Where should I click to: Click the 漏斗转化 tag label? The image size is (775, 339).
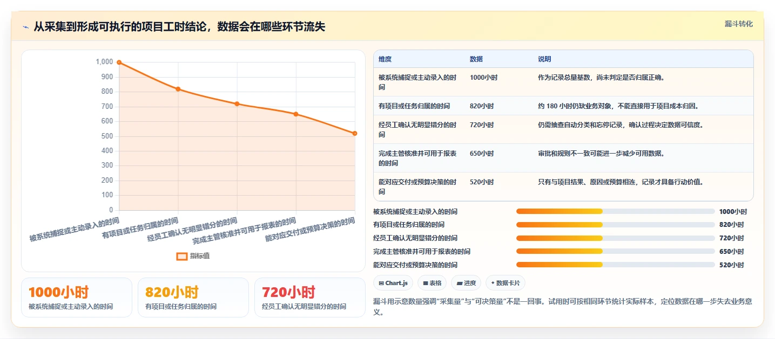[738, 24]
